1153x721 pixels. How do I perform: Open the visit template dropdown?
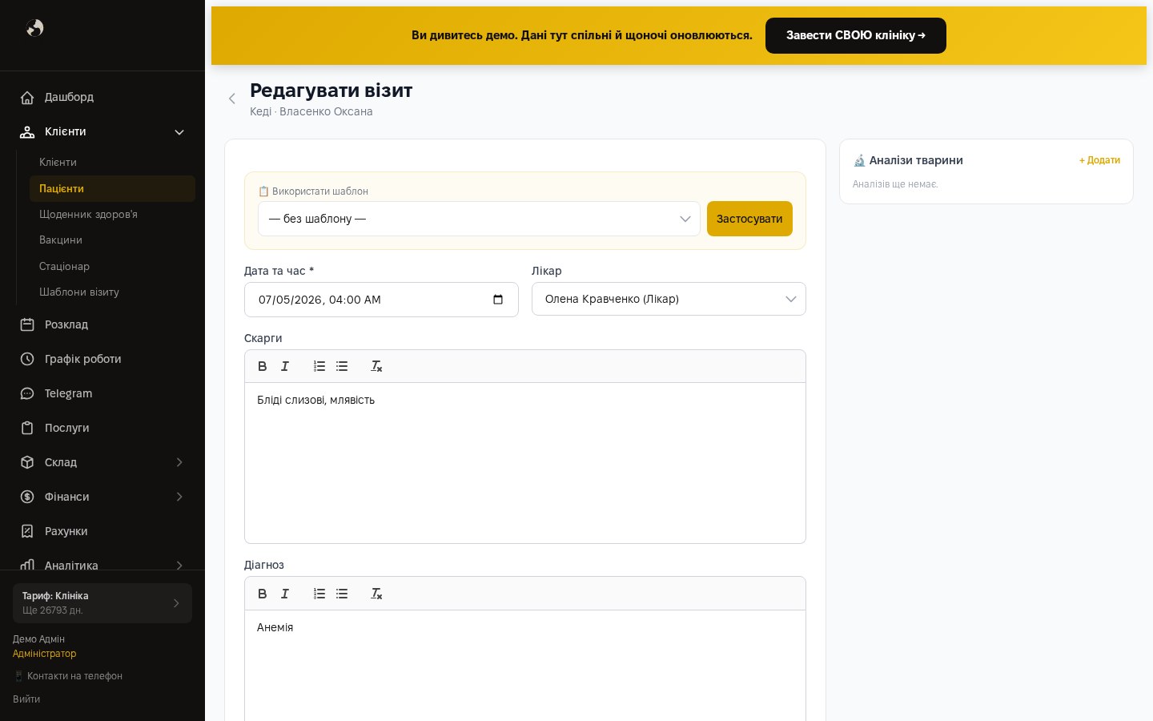[x=479, y=219]
